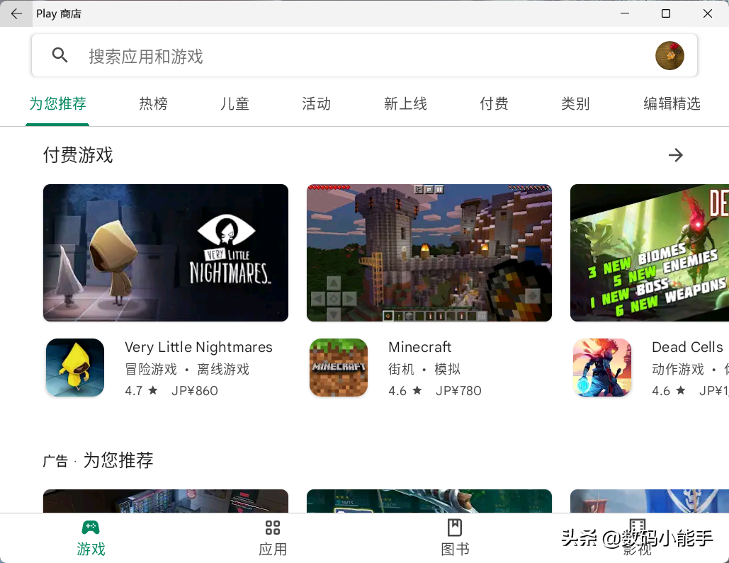Click the Minecraft app icon

tap(339, 368)
